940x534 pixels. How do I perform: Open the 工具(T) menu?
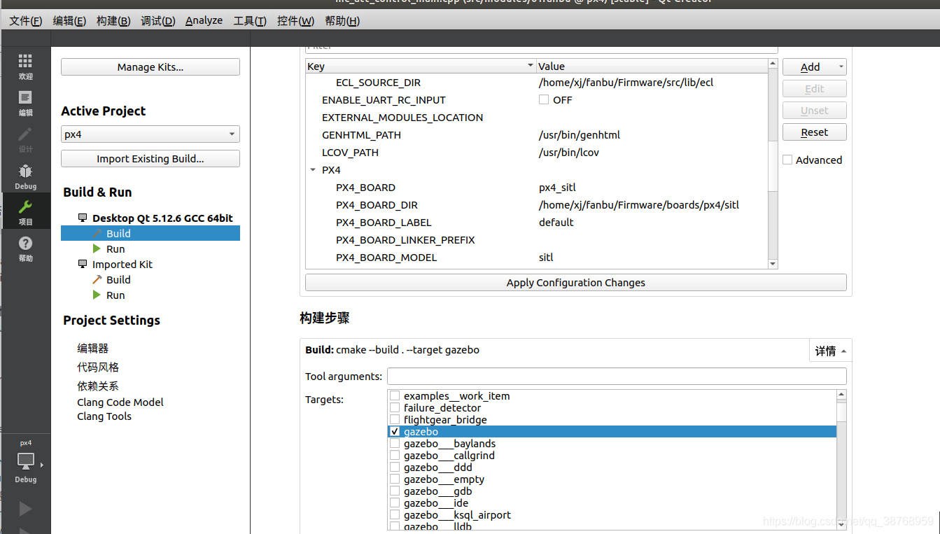250,20
